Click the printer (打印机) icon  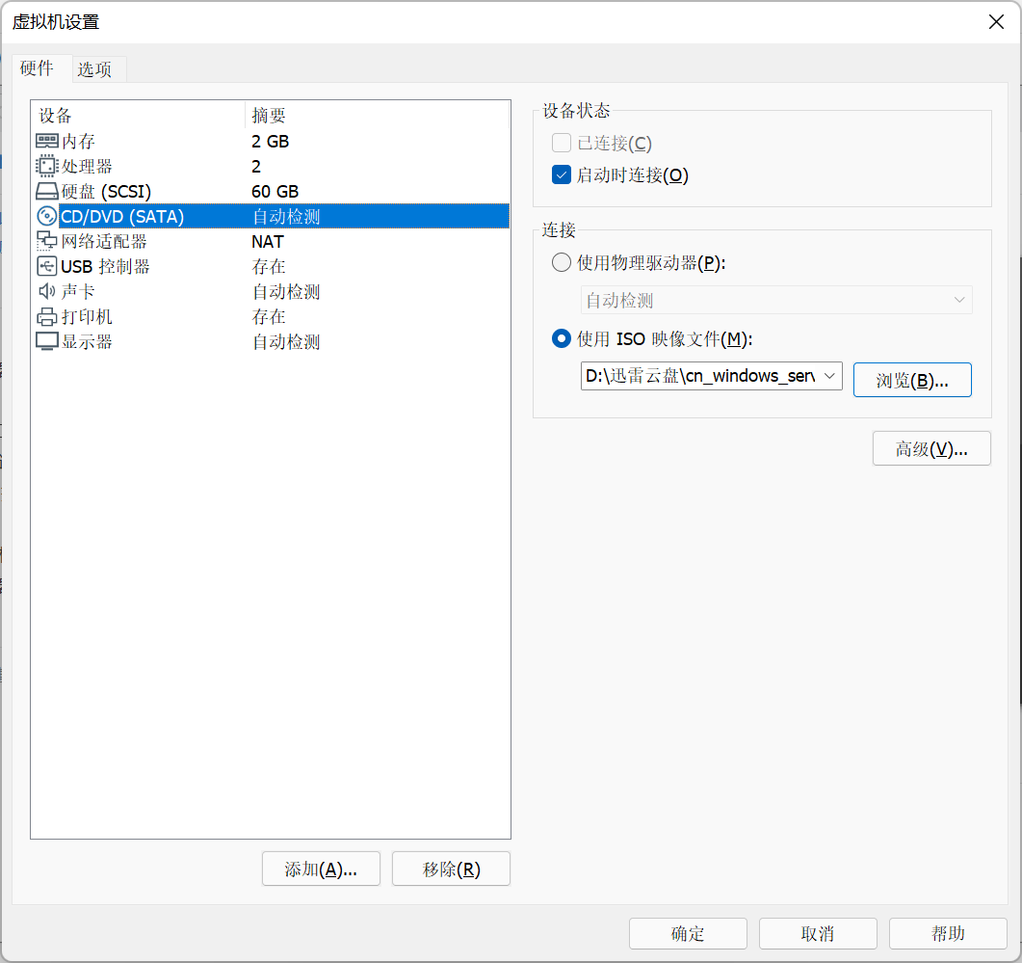pyautogui.click(x=47, y=316)
